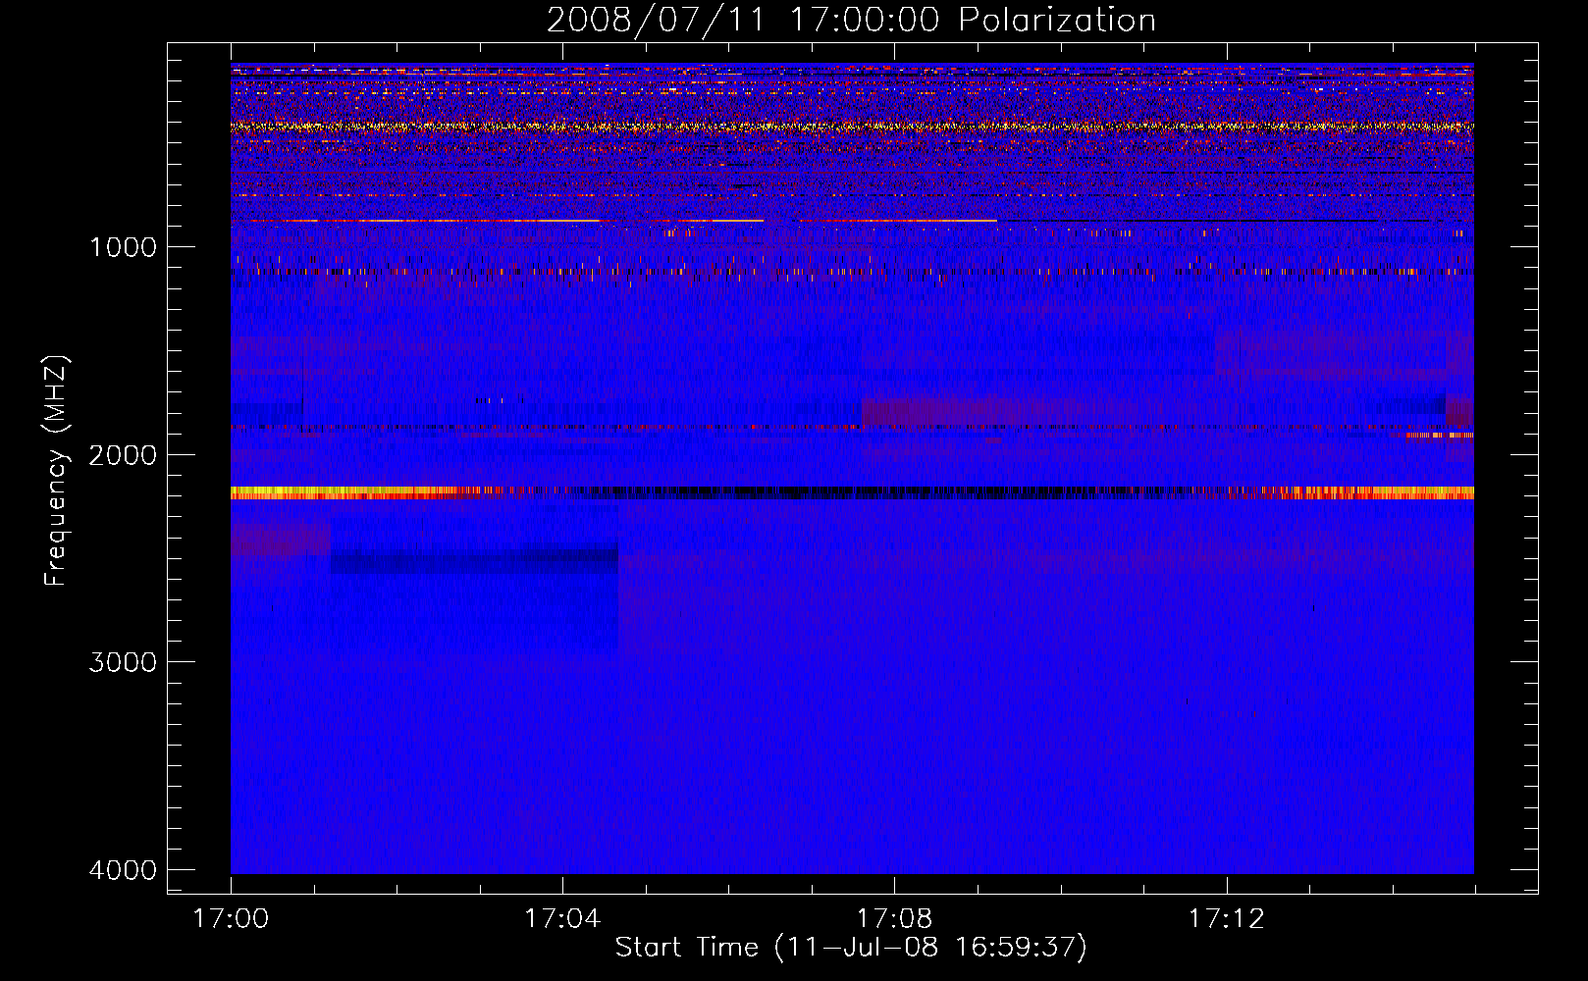Click the 4000 frequency tick label
Screen dimensions: 1588x981
tap(123, 870)
